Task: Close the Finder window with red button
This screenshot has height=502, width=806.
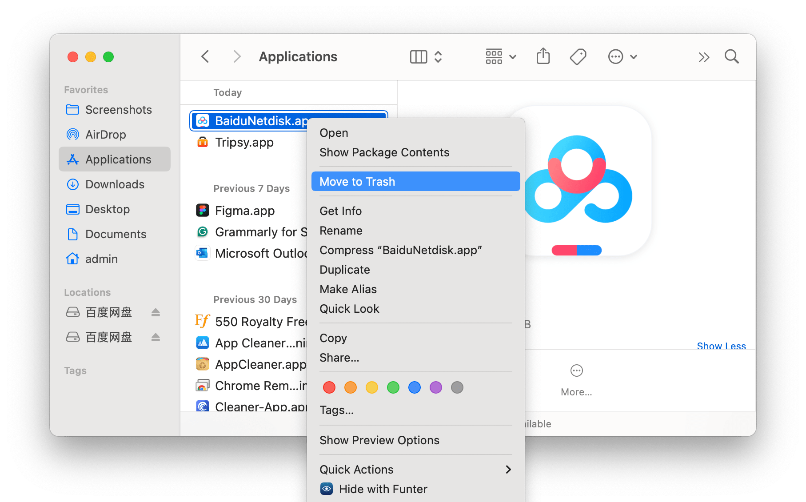Action: click(73, 57)
